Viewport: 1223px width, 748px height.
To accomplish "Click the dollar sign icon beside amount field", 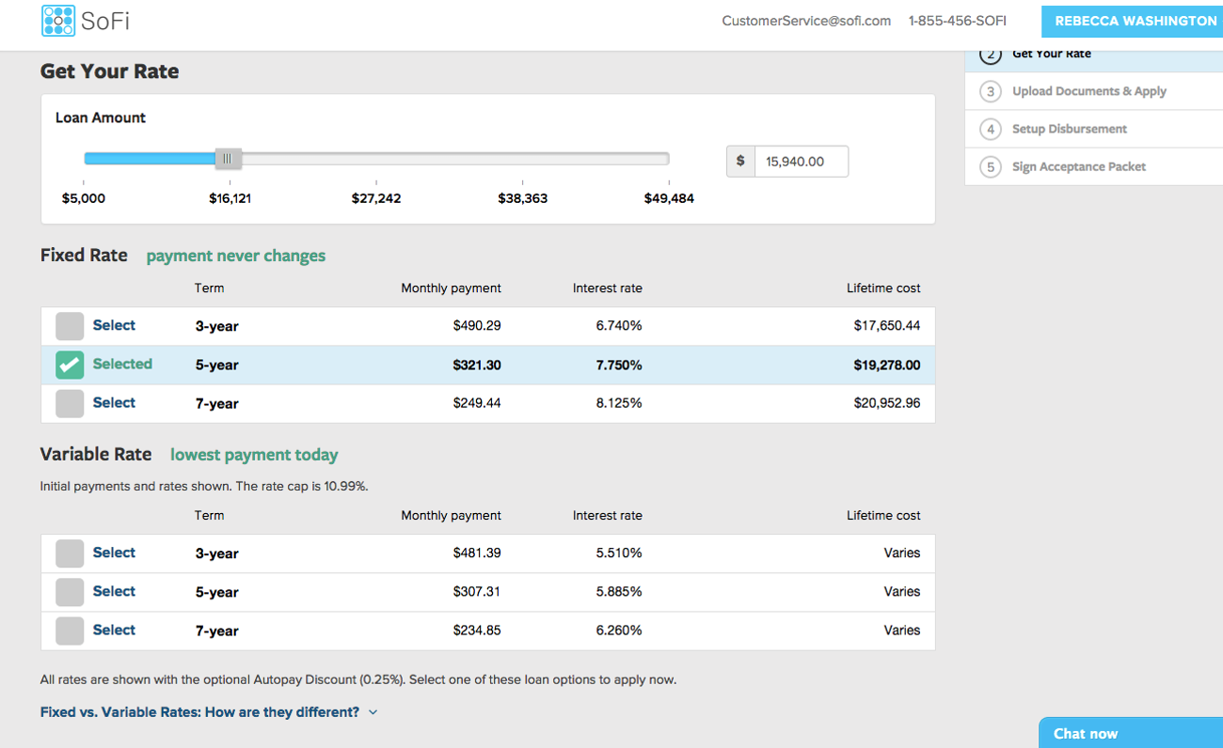I will 740,161.
